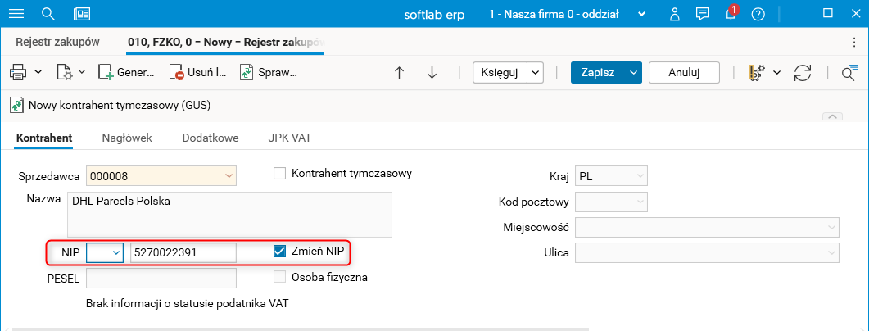This screenshot has height=331, width=869.
Task: Enable the Kontrahent tymczasowy checkbox
Action: coord(279,174)
